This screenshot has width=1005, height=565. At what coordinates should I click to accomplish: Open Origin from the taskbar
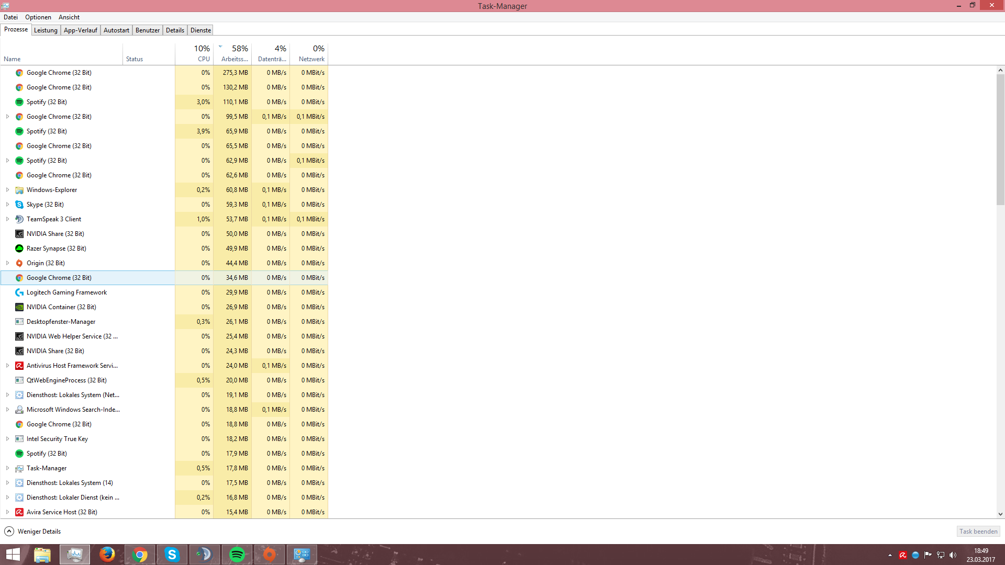pyautogui.click(x=270, y=555)
